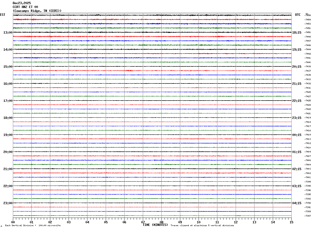
Task: Select the 19:00 EST time label
Action: (x=8, y=135)
